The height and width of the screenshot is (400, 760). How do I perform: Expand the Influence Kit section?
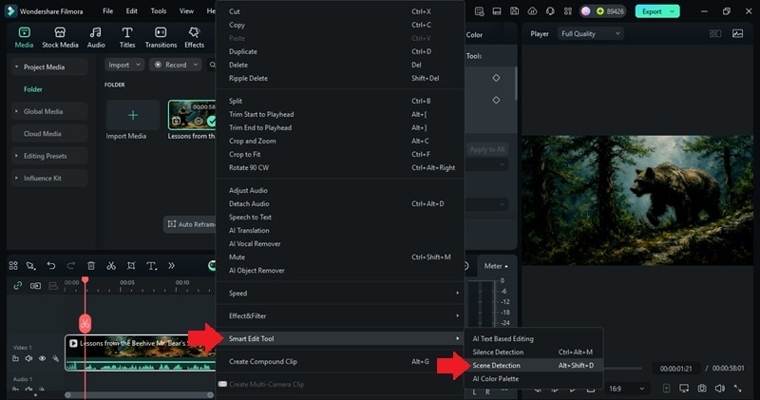tap(16, 178)
